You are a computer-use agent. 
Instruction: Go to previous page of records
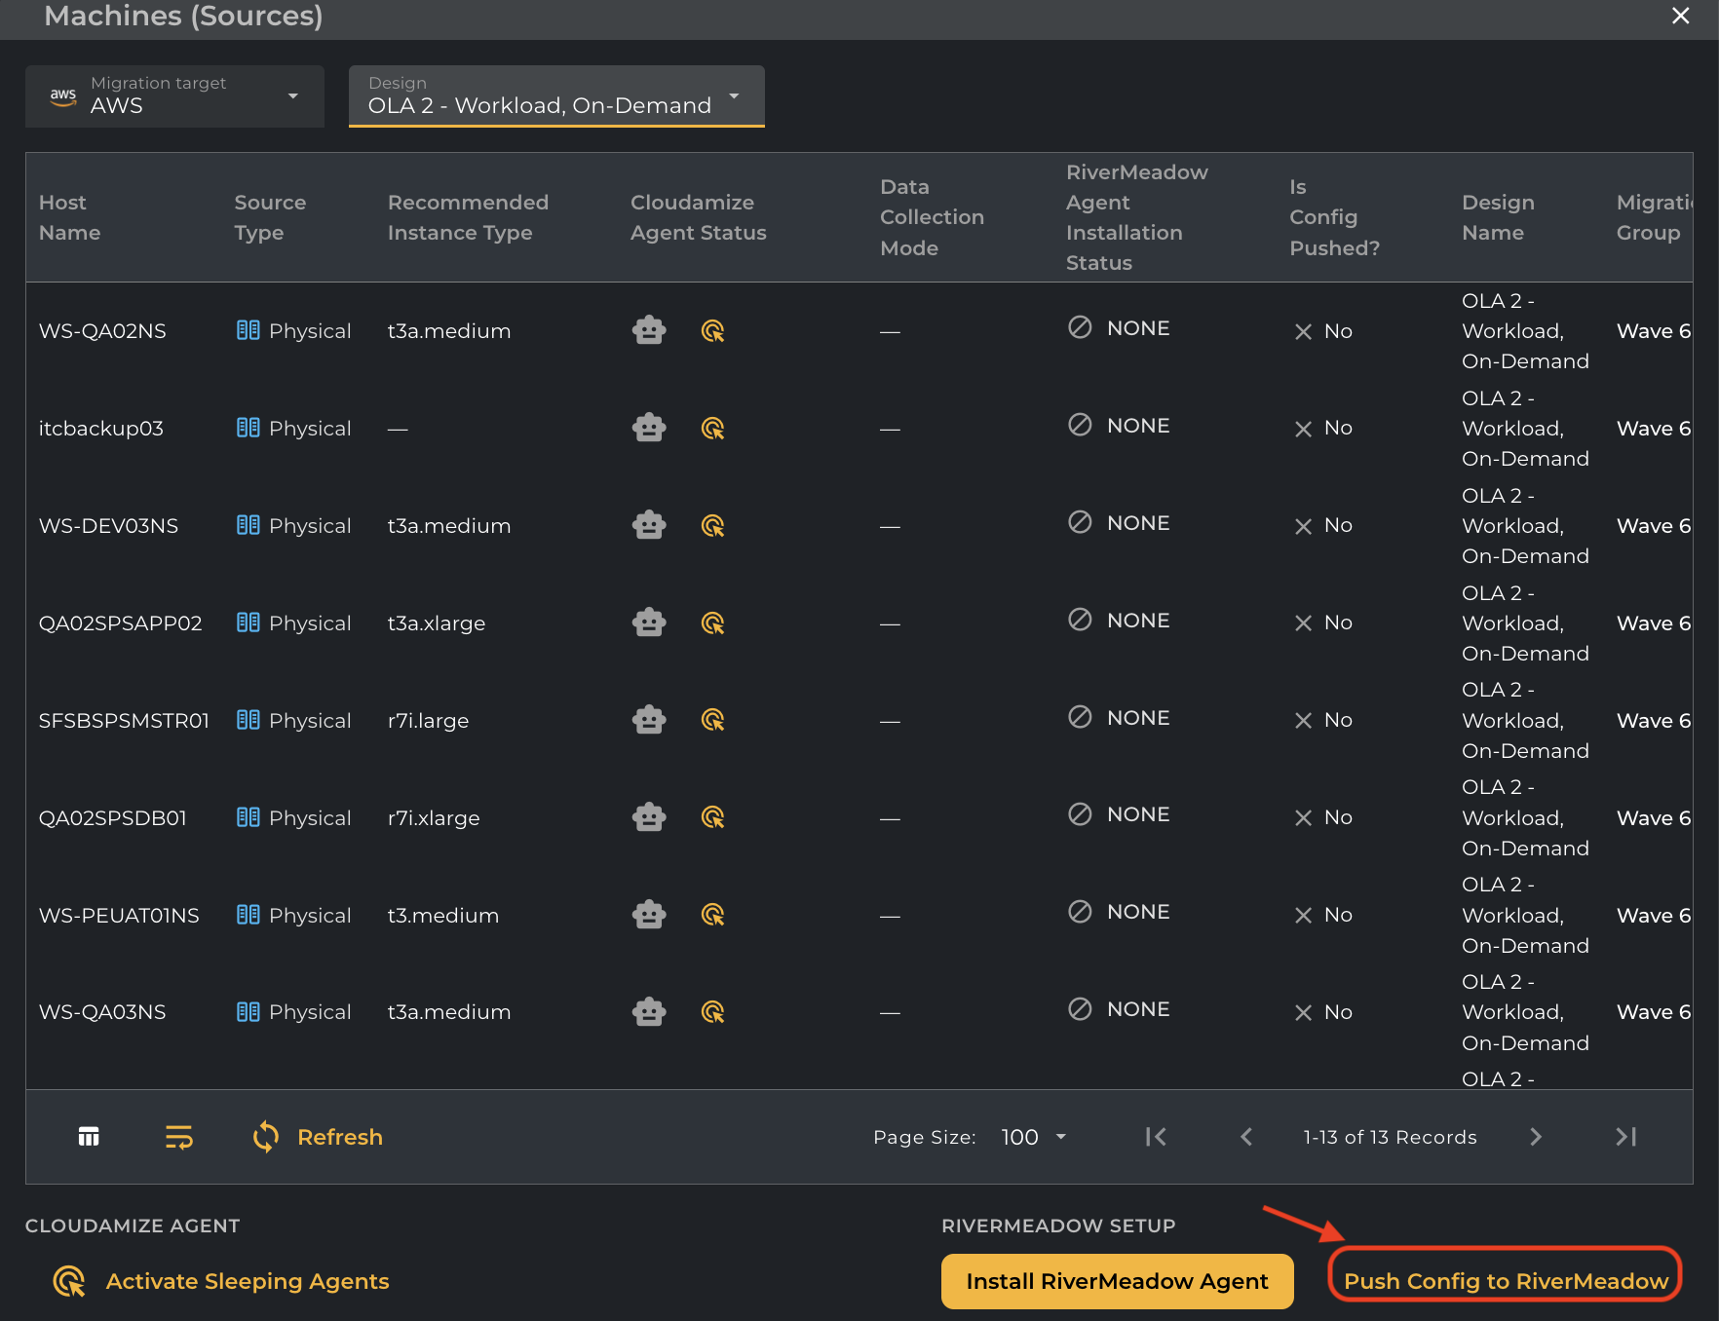(x=1246, y=1137)
